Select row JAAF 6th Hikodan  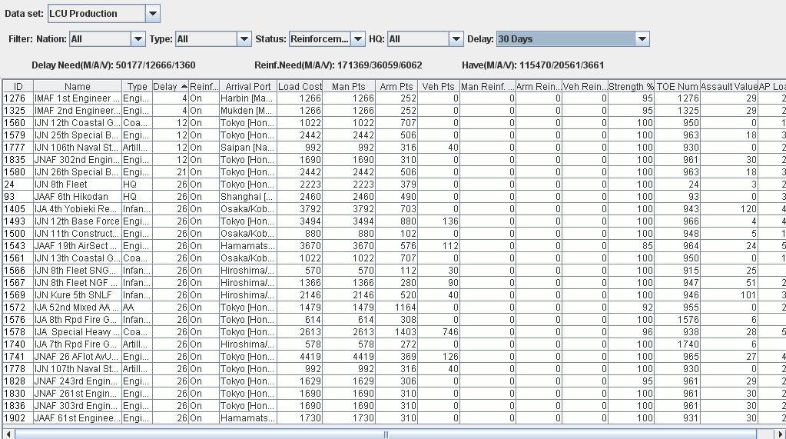[393, 197]
